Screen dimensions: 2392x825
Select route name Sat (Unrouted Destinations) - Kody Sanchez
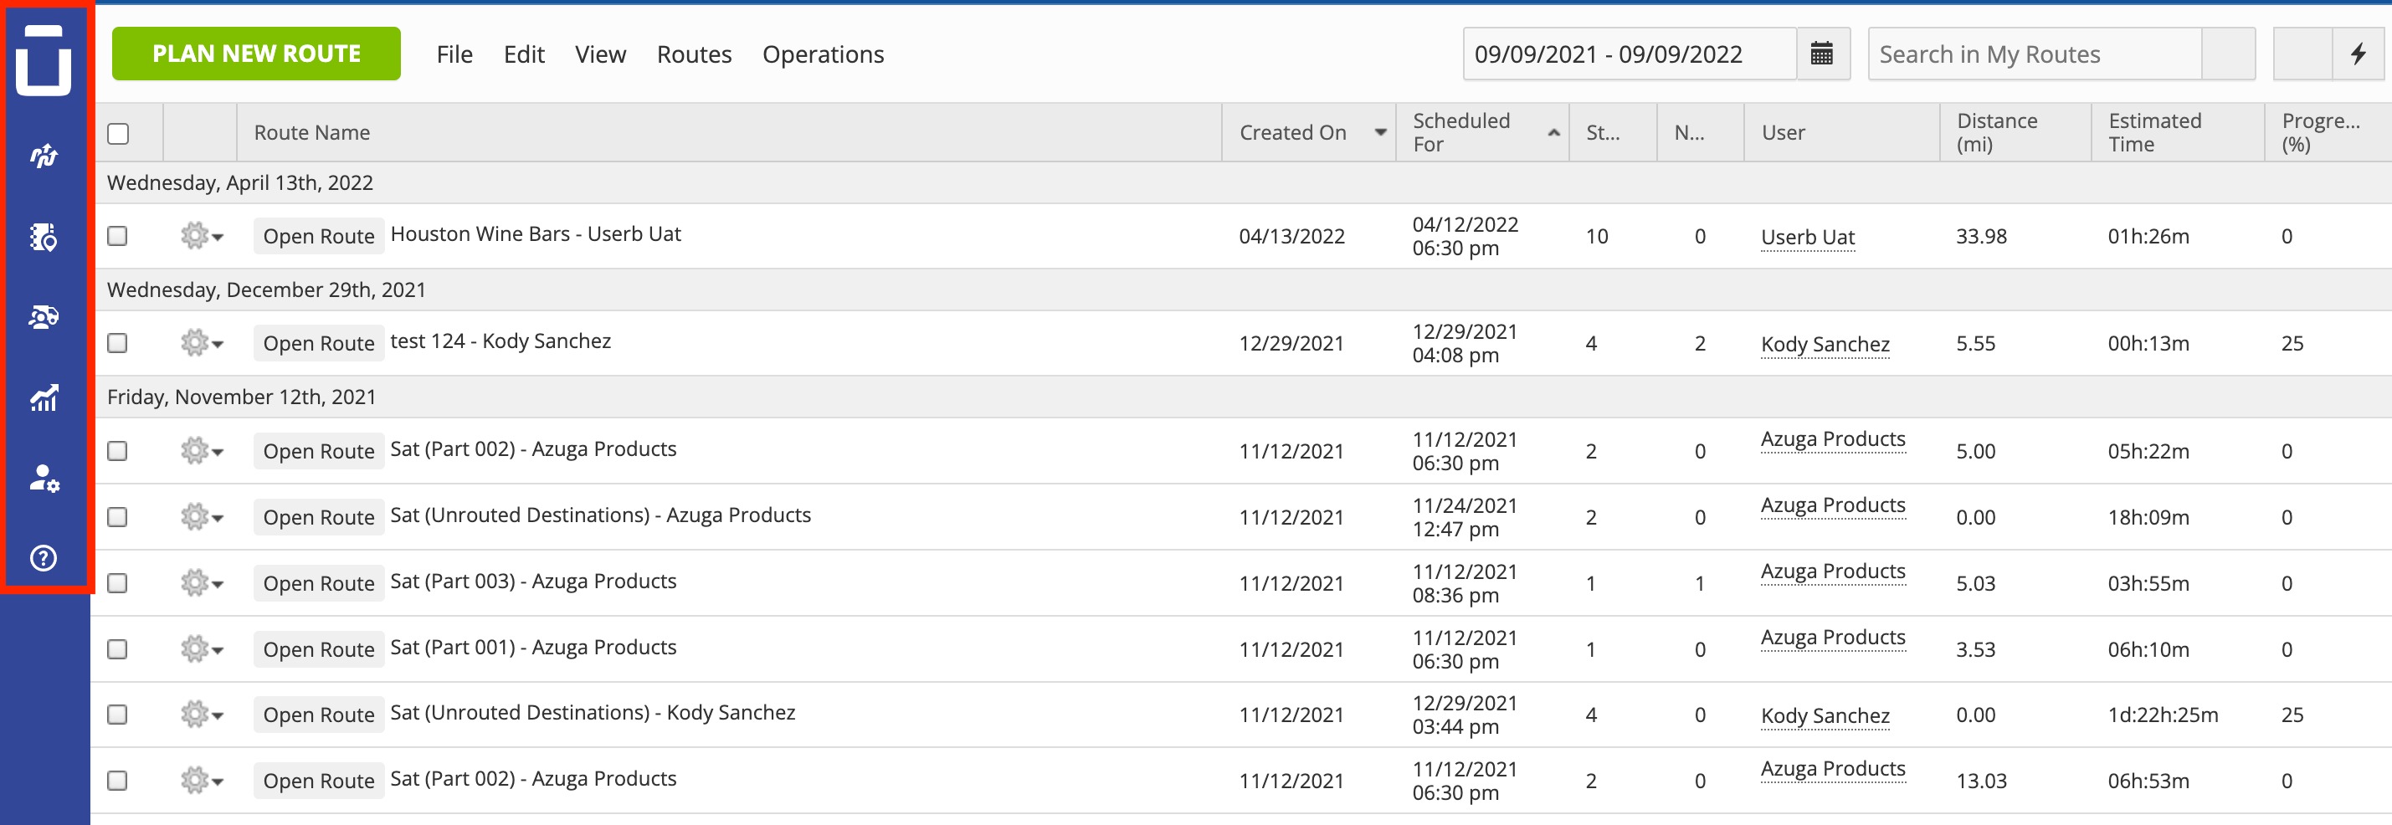click(593, 713)
